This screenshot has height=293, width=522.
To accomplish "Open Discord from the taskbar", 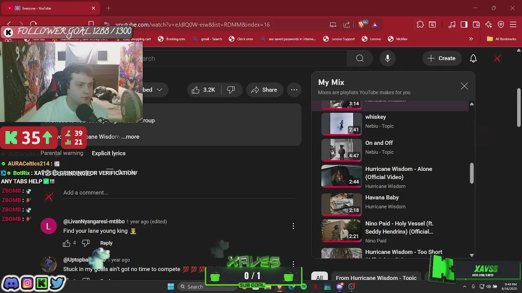I will click(340, 286).
